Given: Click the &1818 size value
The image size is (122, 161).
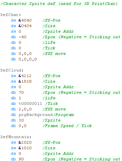Looking at the screenshot, I should [x=25, y=81].
